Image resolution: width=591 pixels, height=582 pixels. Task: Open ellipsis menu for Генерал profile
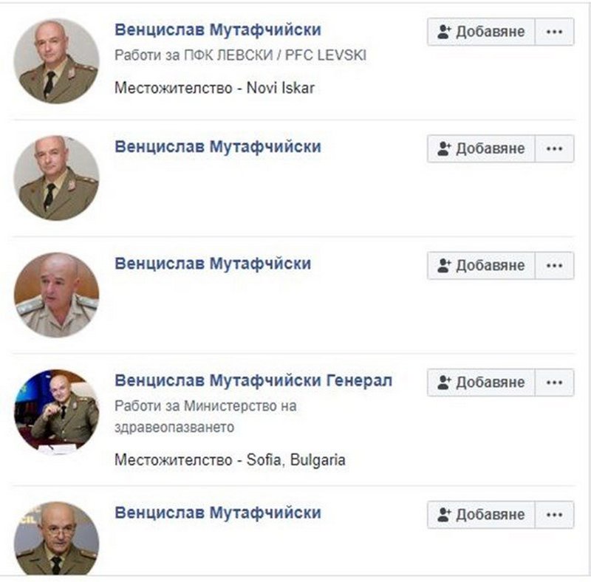555,383
